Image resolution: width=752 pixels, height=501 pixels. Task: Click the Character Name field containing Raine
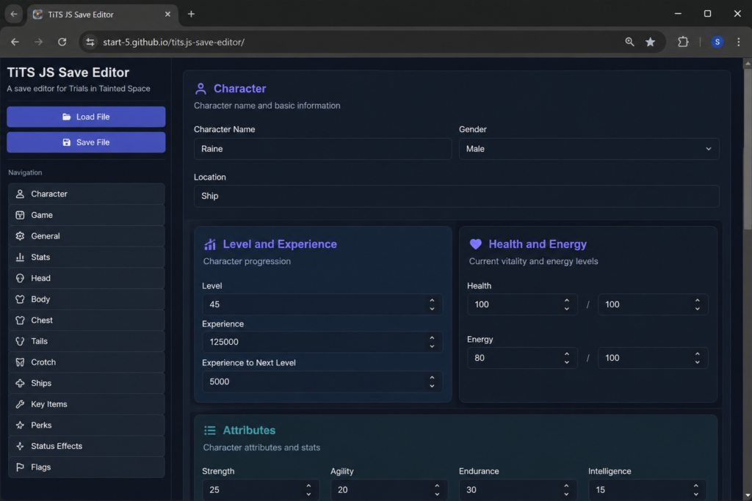pos(322,149)
